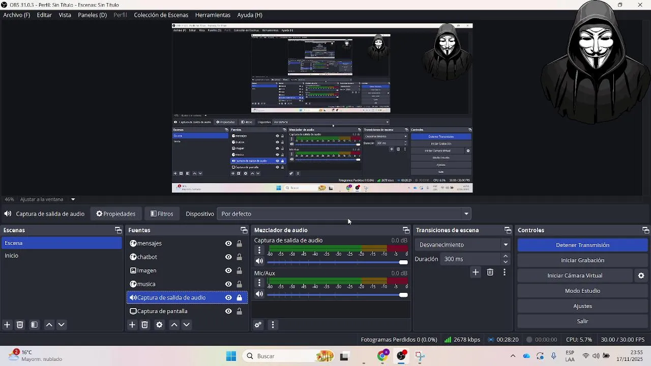Open advanced audio properties gear in the mixer
This screenshot has height=366, width=651.
point(258,325)
